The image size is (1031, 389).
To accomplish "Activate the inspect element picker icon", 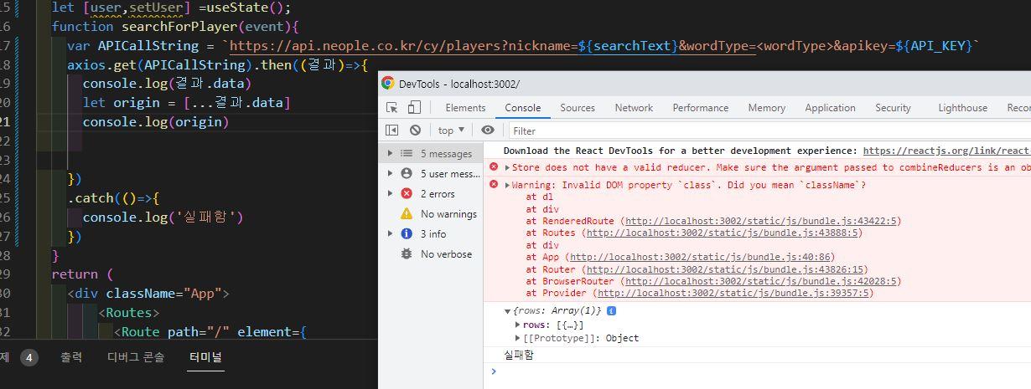I will tap(391, 108).
